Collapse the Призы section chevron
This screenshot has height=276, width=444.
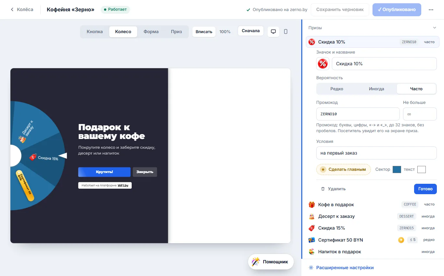(x=435, y=28)
